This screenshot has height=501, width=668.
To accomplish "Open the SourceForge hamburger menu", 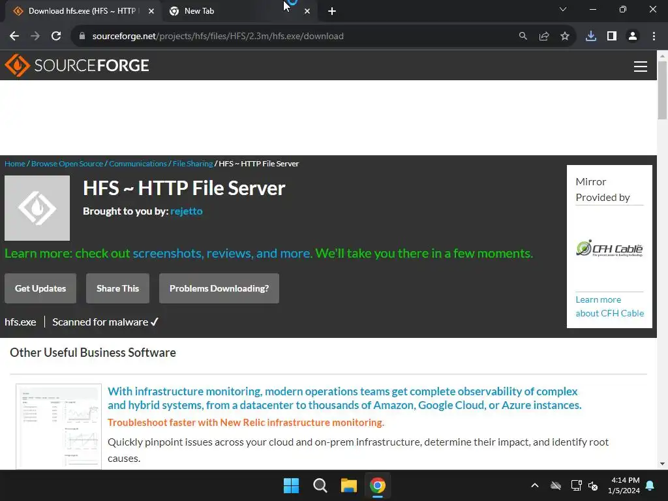I will click(641, 67).
